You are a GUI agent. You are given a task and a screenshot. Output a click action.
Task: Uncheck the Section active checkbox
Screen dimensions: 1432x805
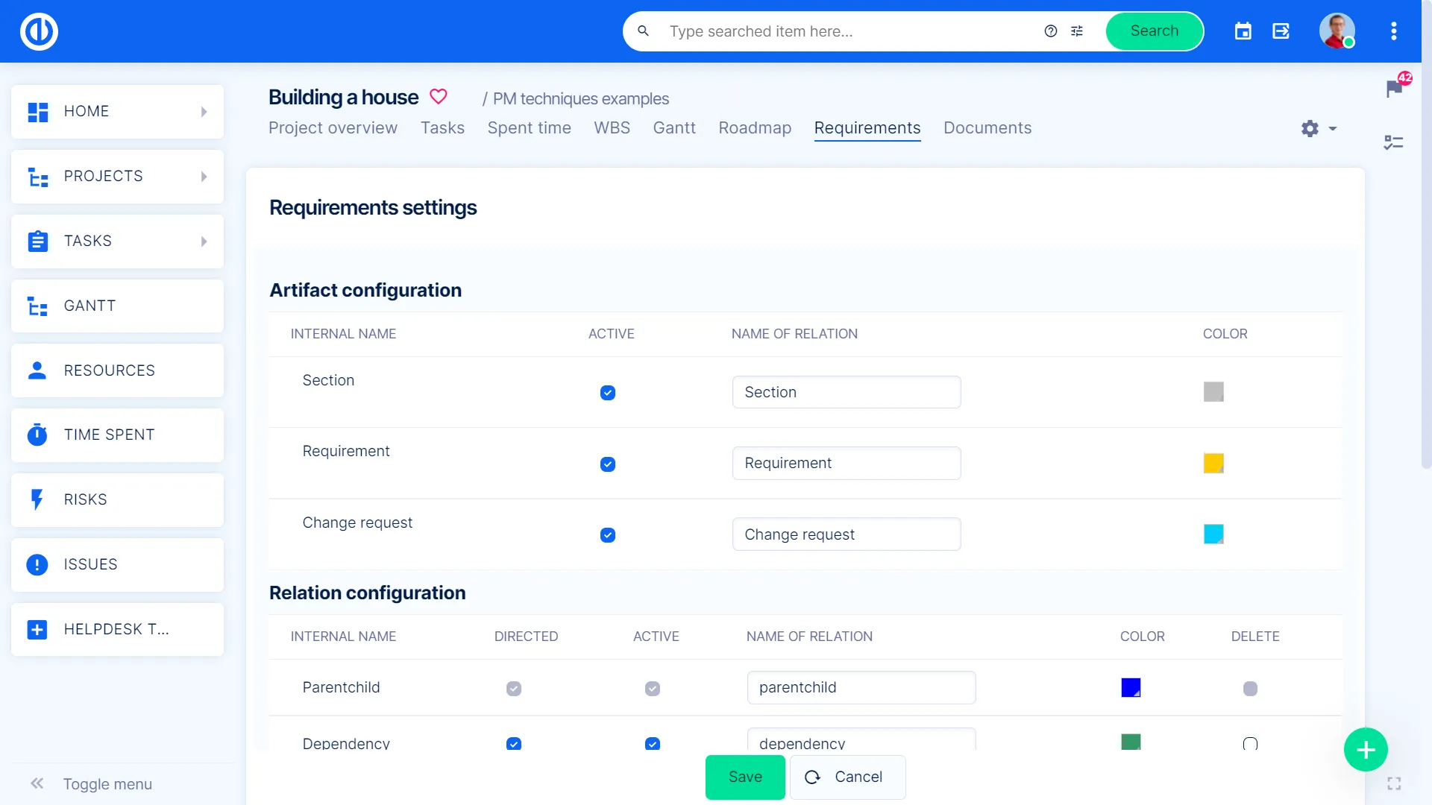click(x=608, y=393)
